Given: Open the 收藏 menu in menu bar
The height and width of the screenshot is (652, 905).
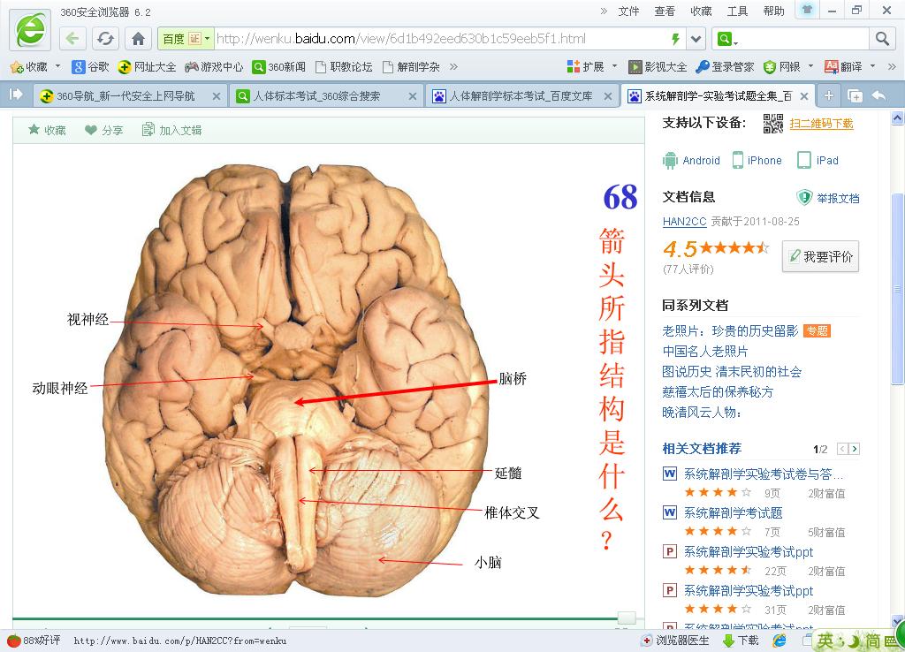Looking at the screenshot, I should pos(701,11).
